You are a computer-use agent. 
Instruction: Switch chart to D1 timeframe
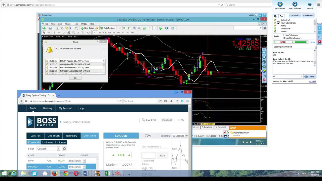123,33
